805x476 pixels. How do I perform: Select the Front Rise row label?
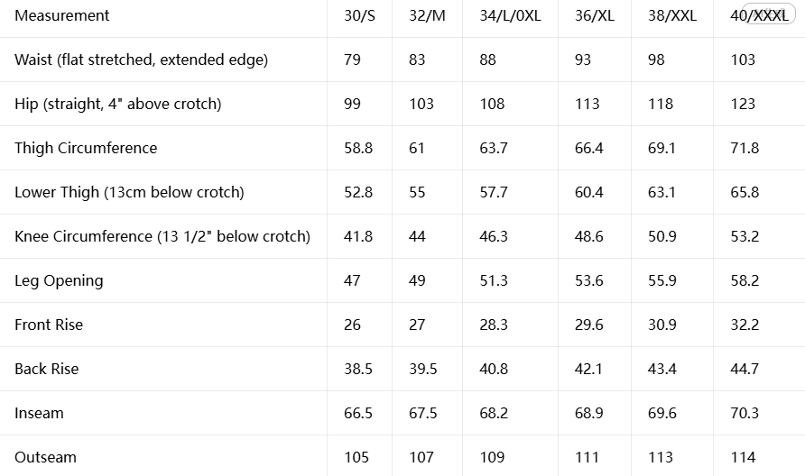[49, 325]
